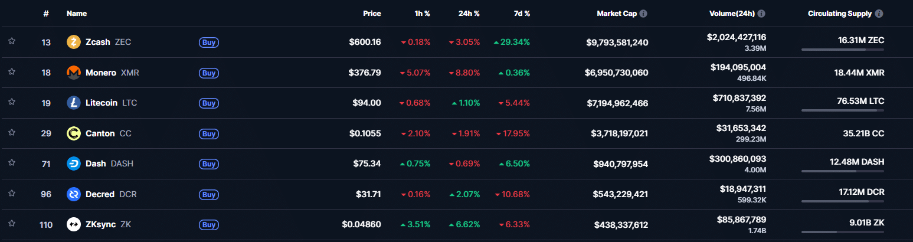Image resolution: width=913 pixels, height=242 pixels.
Task: Click the Buy button for Dash
Action: point(208,164)
